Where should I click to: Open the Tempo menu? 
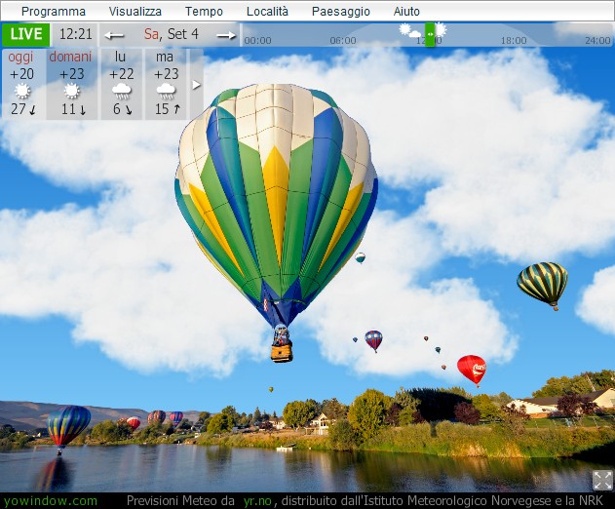(x=204, y=12)
